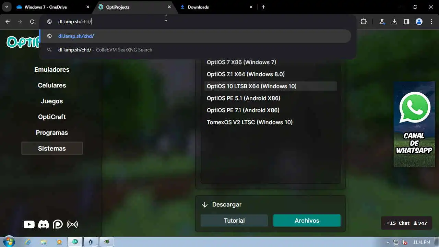Click the VirtualBox cube taskbar icon
439x247 pixels.
click(91, 242)
